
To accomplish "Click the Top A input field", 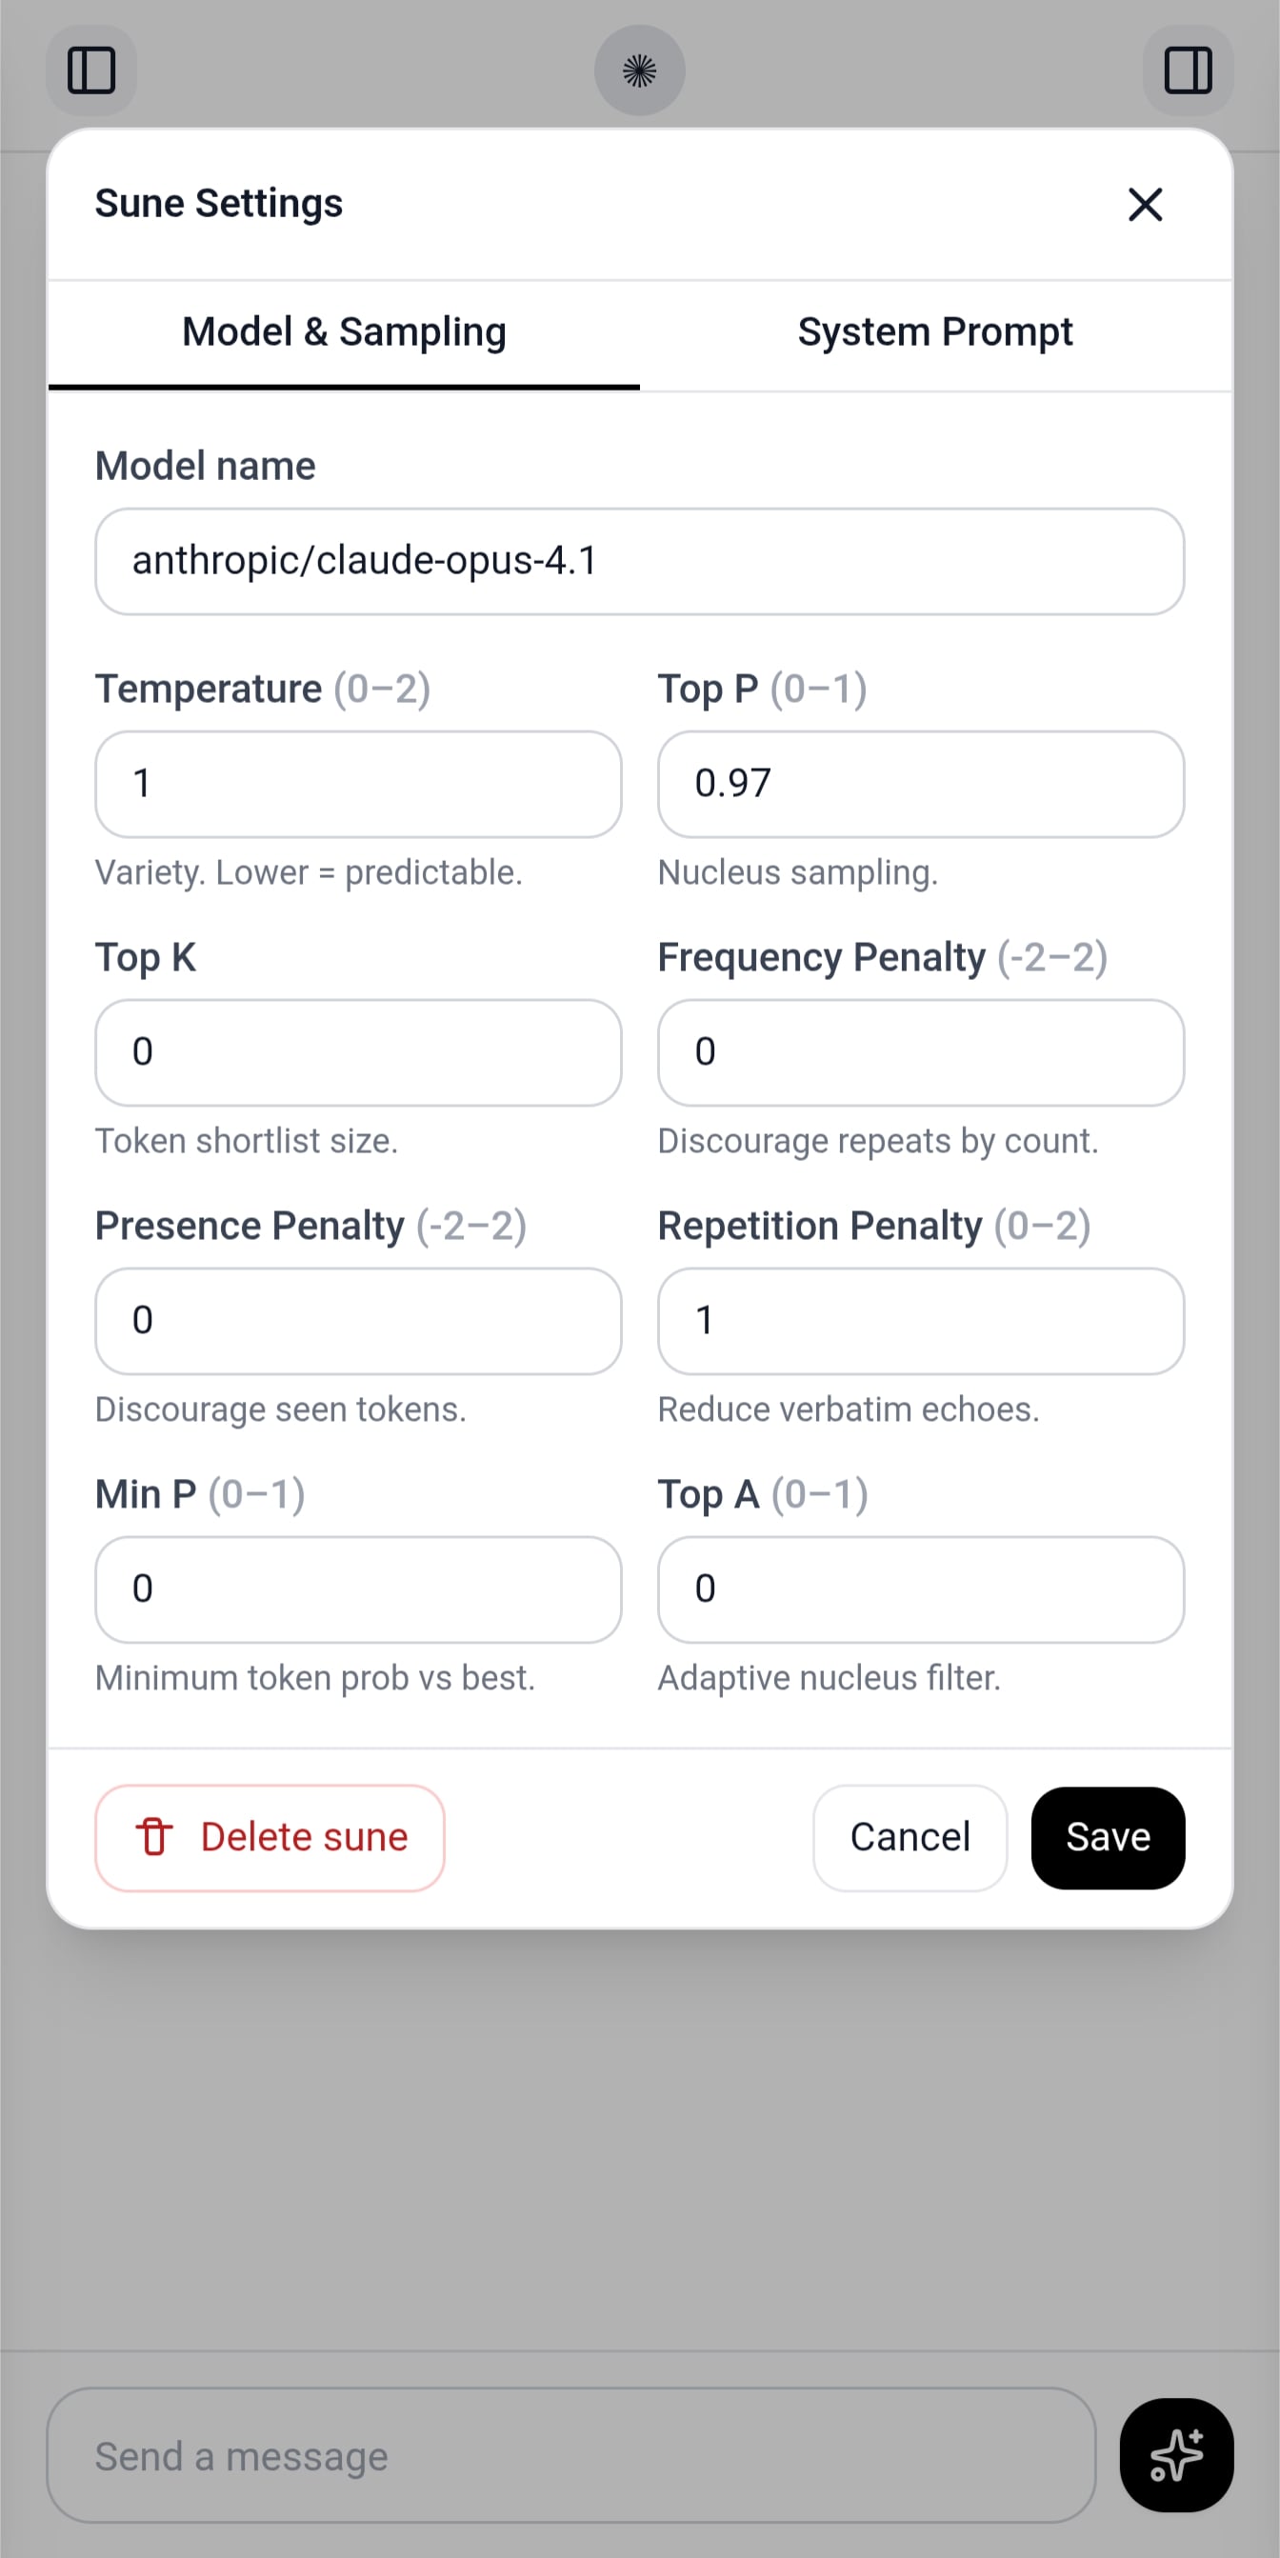I will [921, 1589].
